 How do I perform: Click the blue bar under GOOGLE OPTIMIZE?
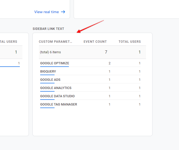(55, 67)
